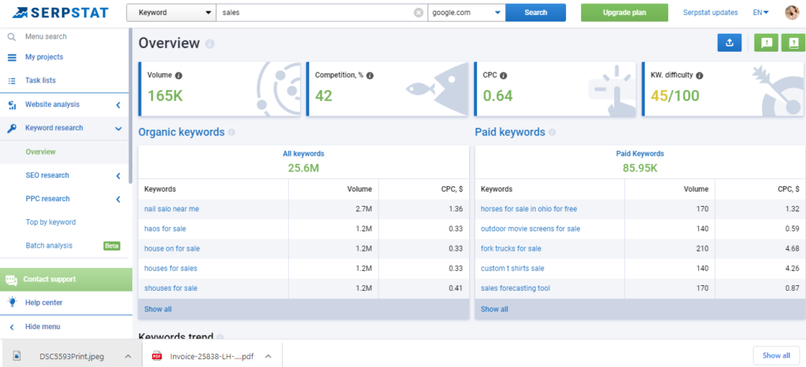806x367 pixels.
Task: Open Top by keyword menu item
Action: (51, 222)
